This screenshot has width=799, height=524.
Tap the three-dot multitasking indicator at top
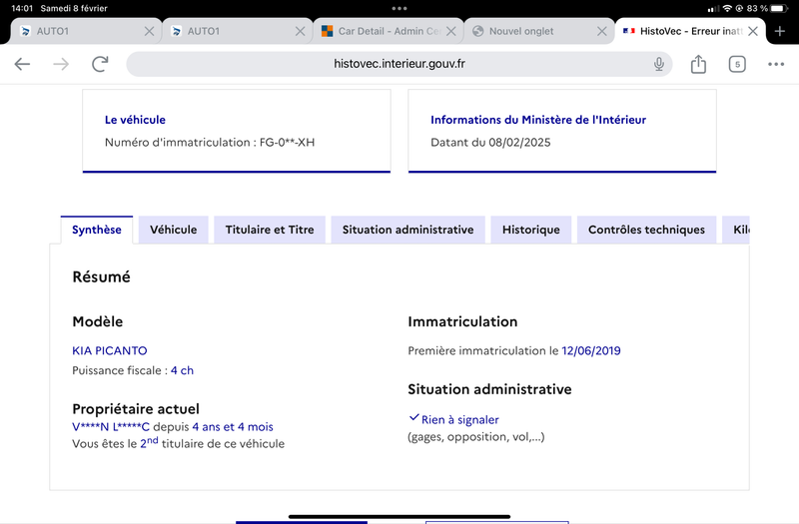[399, 8]
